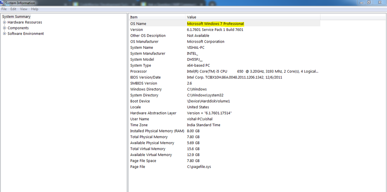Restore down the System Information window

tap(369, 2)
